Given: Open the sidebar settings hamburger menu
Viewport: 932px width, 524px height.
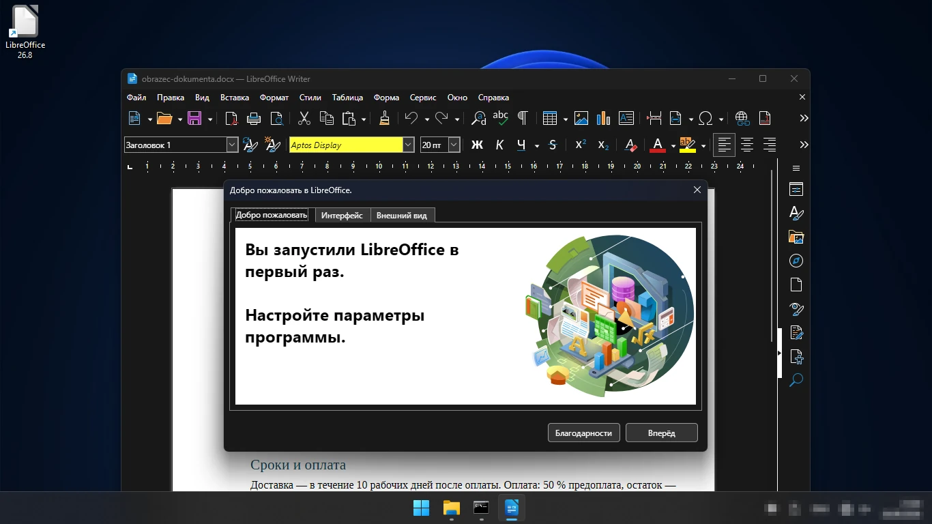Looking at the screenshot, I should tap(796, 168).
